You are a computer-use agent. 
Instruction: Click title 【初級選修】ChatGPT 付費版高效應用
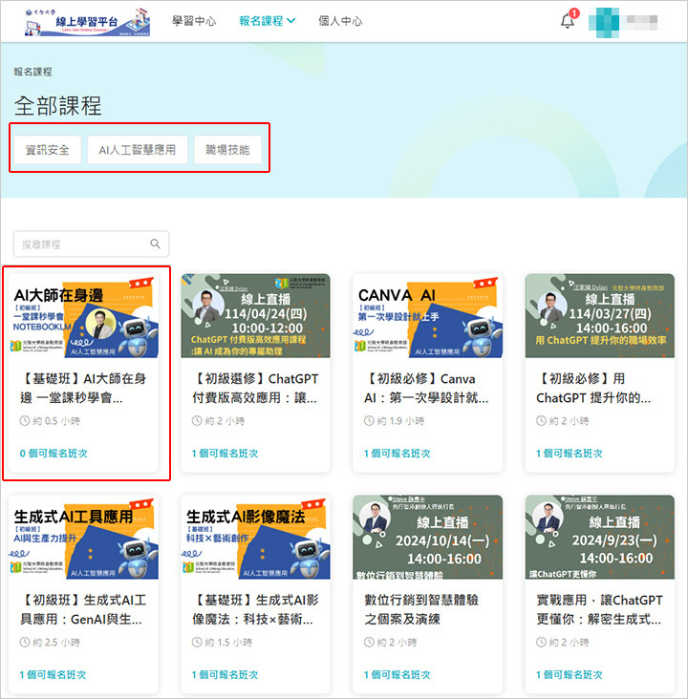256,388
